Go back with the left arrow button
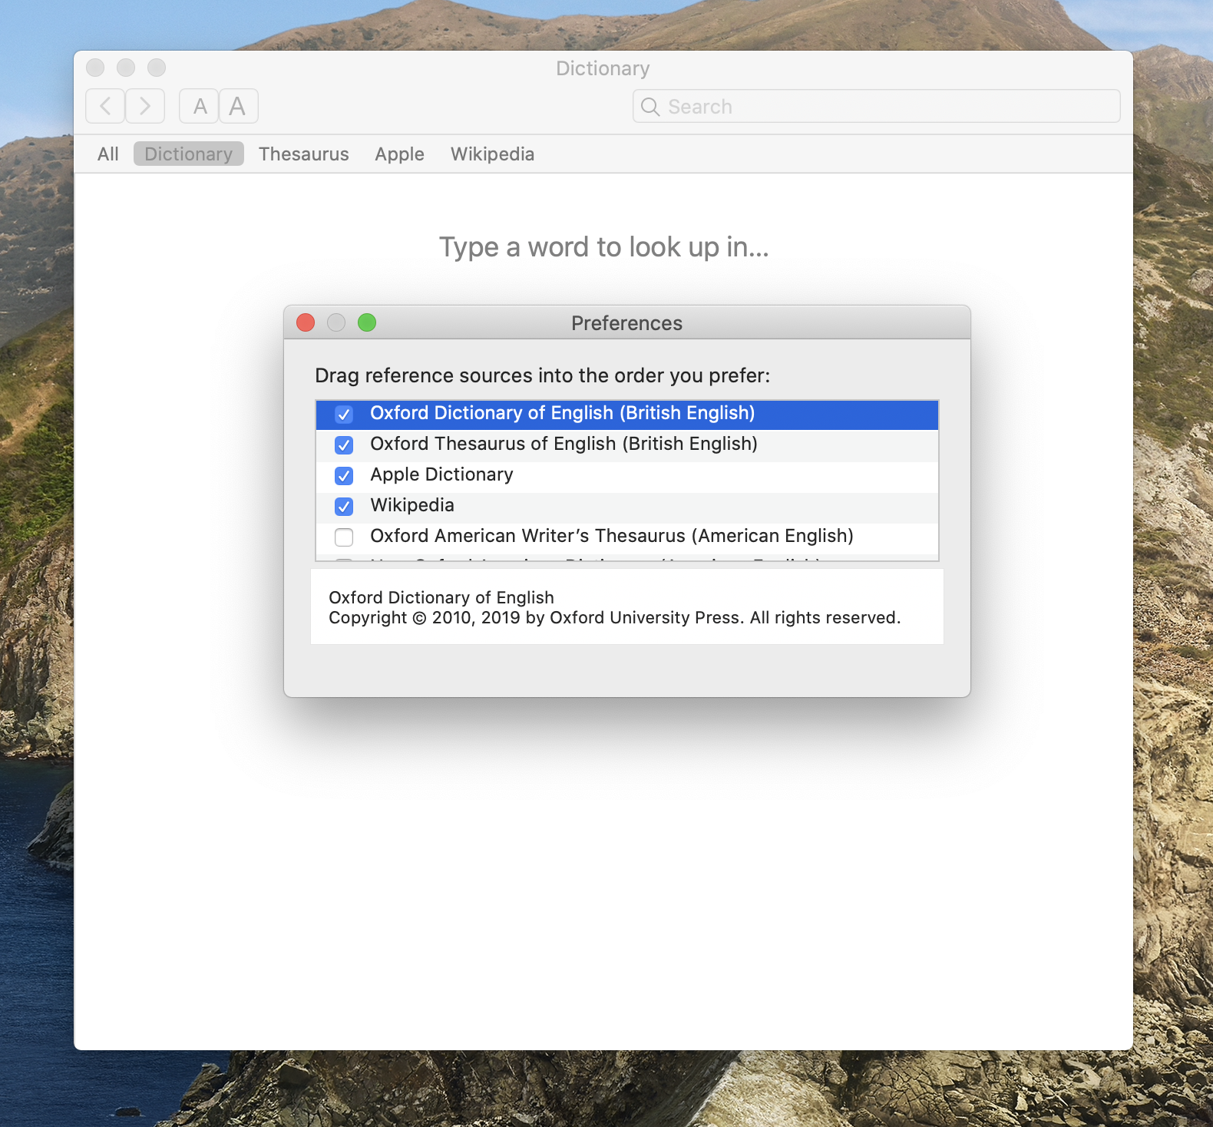The image size is (1213, 1127). click(x=105, y=106)
